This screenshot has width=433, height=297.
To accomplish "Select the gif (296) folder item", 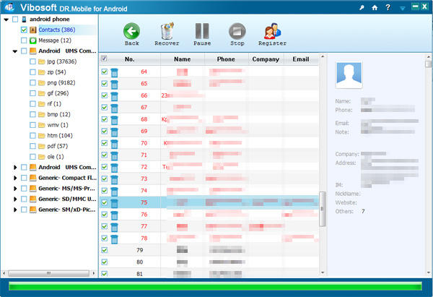I will pyautogui.click(x=58, y=93).
